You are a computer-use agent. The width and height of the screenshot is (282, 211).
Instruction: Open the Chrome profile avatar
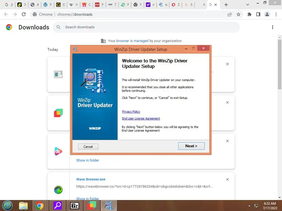tap(267, 14)
